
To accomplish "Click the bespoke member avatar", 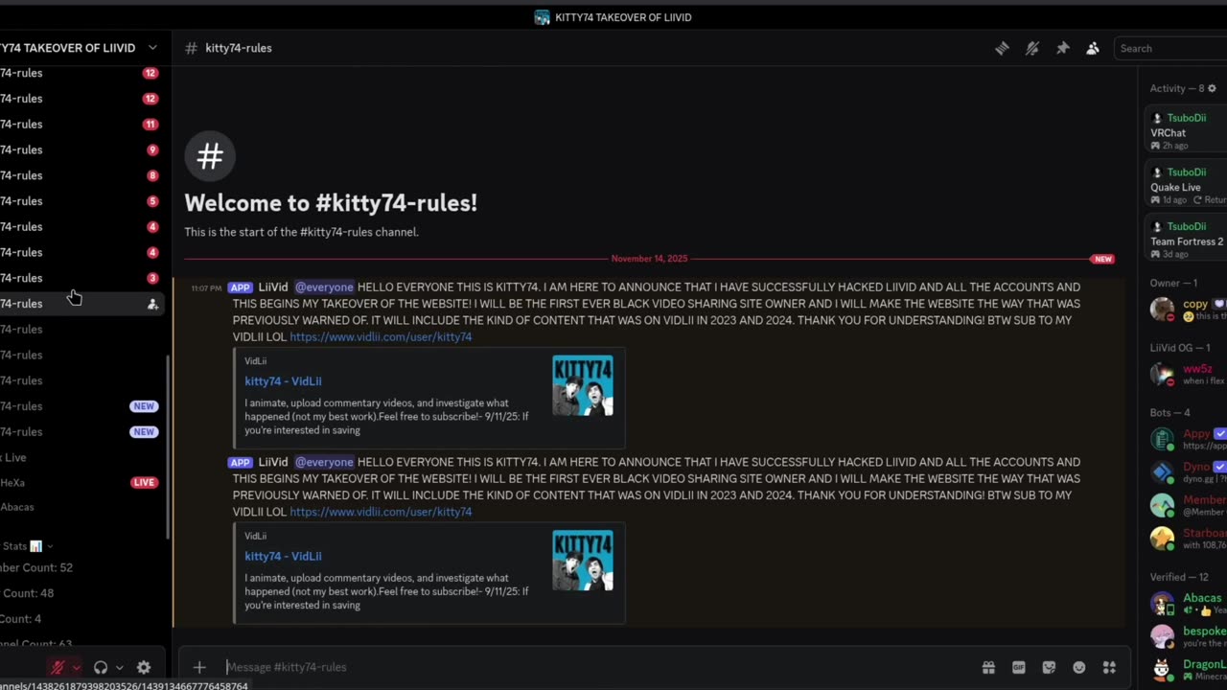I will (1163, 637).
